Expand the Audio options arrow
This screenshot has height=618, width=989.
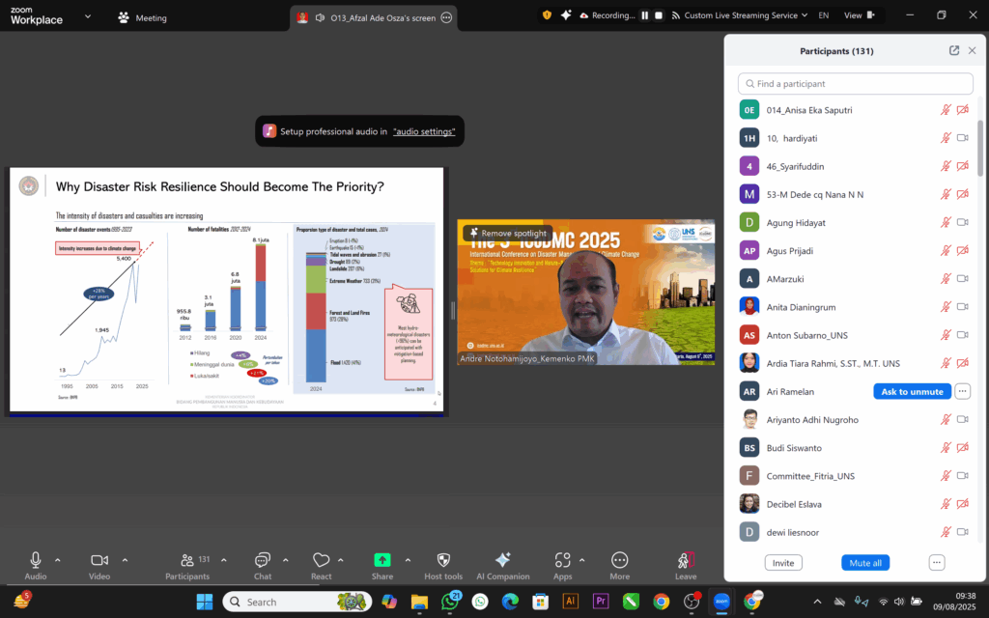(x=57, y=560)
